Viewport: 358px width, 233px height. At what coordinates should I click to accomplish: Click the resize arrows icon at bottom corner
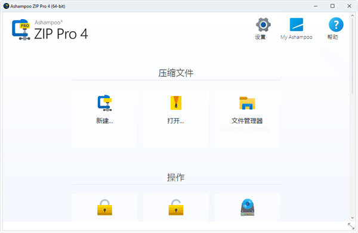click(x=351, y=226)
